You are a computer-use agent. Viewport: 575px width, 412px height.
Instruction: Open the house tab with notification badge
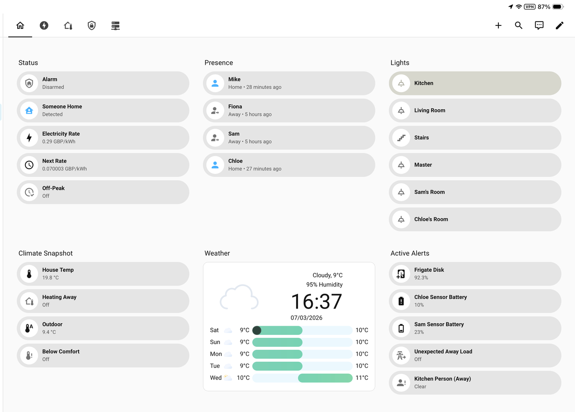tap(68, 25)
